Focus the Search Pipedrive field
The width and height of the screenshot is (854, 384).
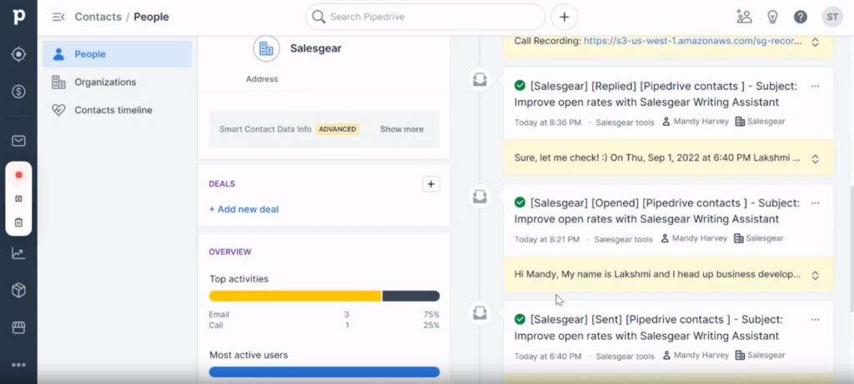click(425, 17)
